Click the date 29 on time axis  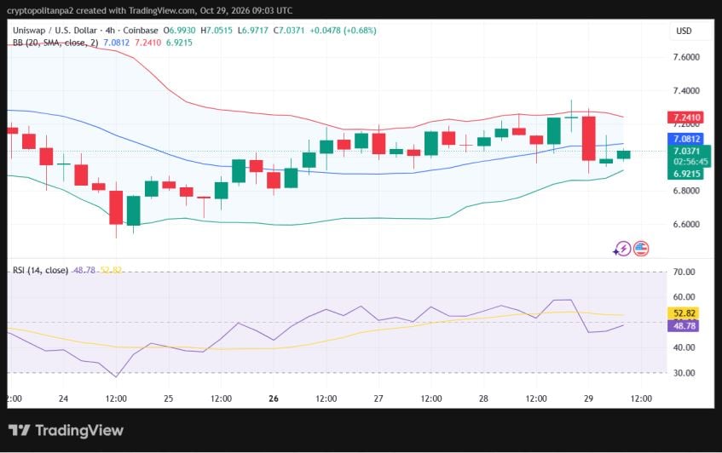pos(588,399)
